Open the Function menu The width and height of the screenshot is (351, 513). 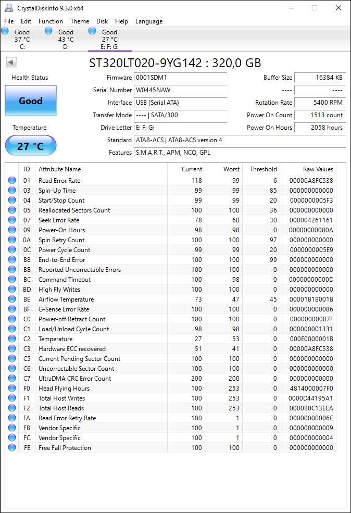click(51, 21)
